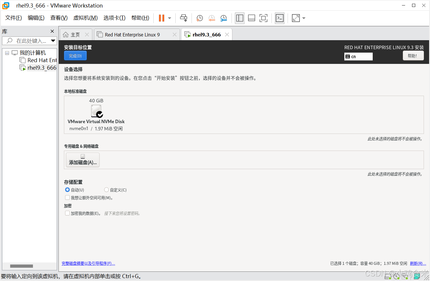This screenshot has width=430, height=281.
Task: Open the 文件(F) menu
Action: point(14,18)
